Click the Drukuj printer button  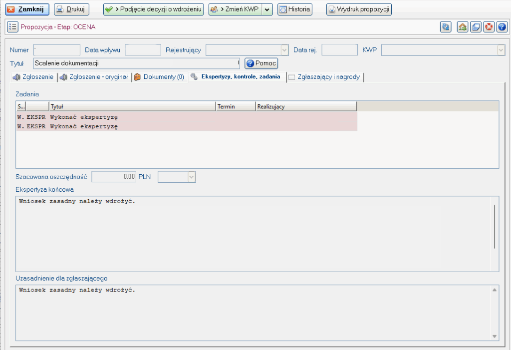71,9
